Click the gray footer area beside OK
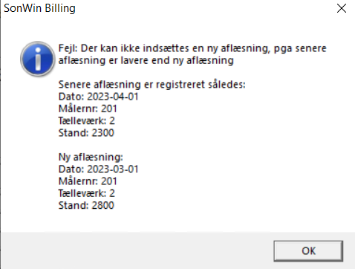This screenshot has height=269, width=355. point(136,250)
